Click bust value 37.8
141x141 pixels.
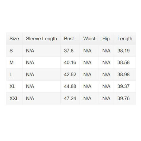[69, 51]
